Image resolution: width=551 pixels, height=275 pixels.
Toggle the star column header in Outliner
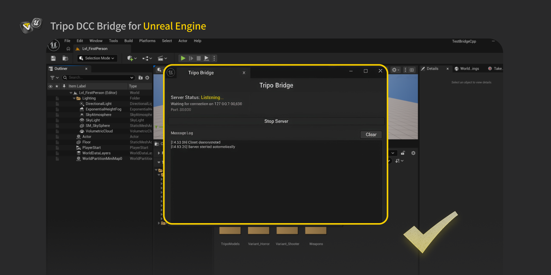[57, 86]
